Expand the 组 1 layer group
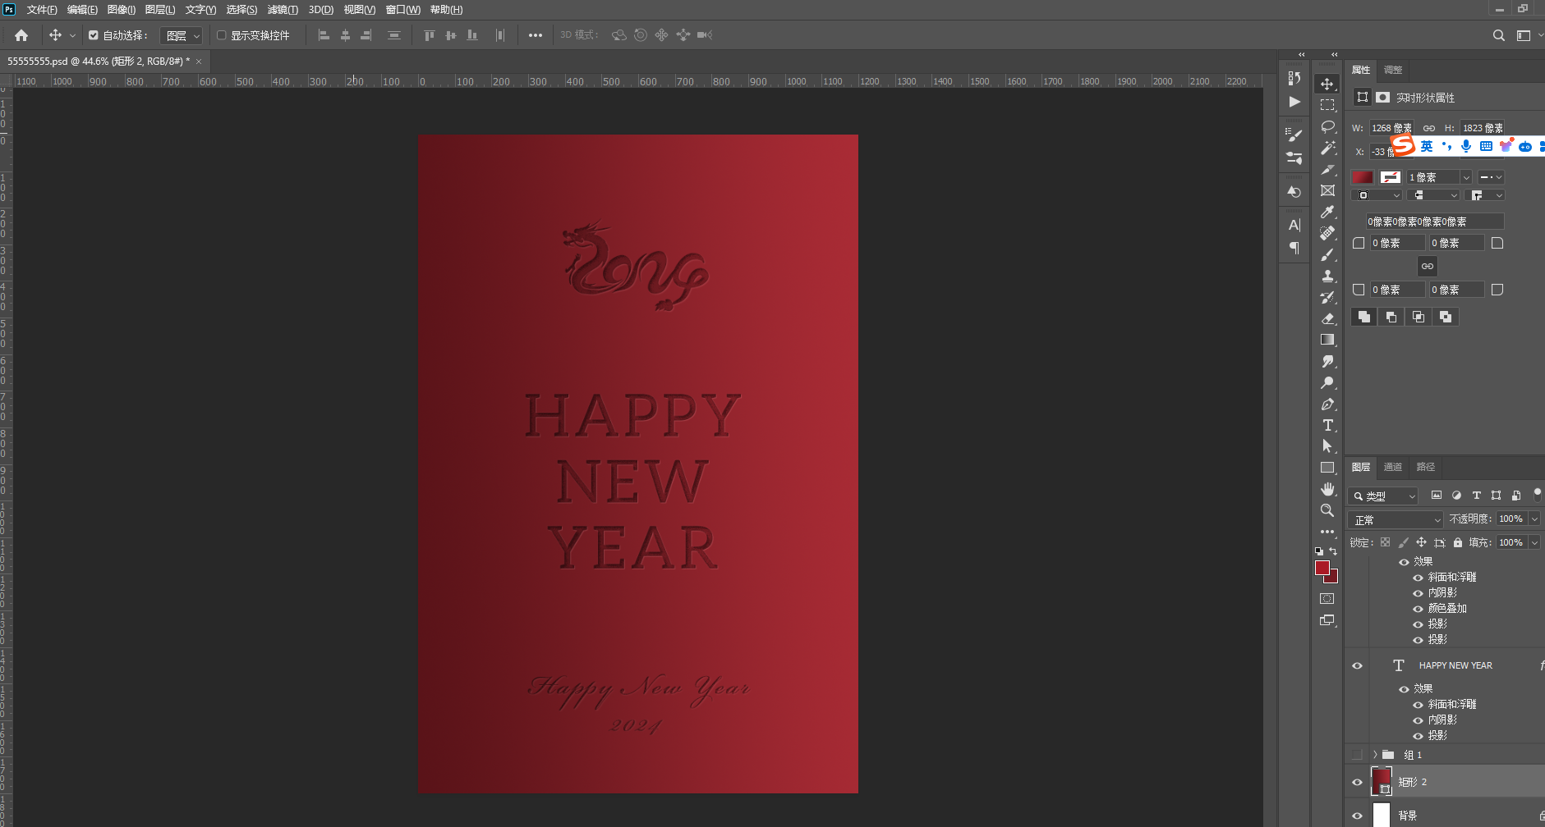This screenshot has width=1545, height=827. pyautogui.click(x=1374, y=755)
